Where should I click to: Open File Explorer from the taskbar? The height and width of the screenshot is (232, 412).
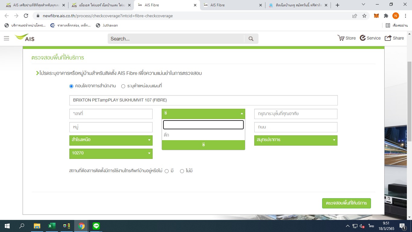click(x=37, y=226)
